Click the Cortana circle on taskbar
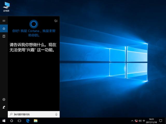Viewport: 166px width, 124px height. tap(12, 121)
